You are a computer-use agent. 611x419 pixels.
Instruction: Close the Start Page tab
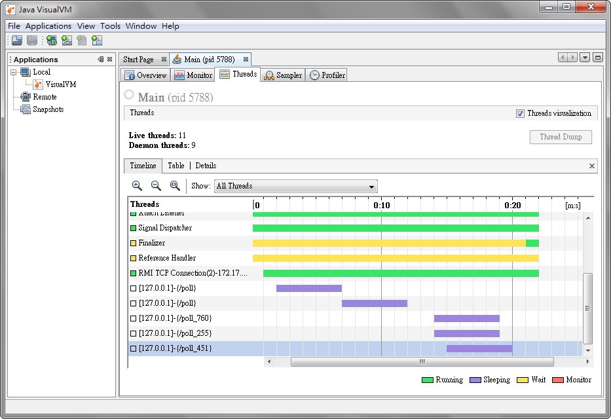(164, 60)
